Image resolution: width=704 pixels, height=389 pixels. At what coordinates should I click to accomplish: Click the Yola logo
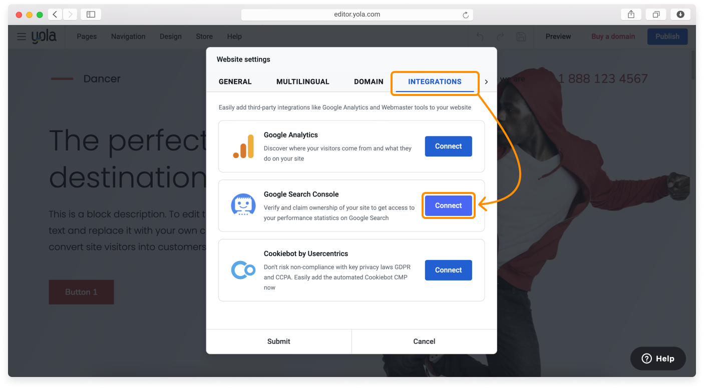44,36
